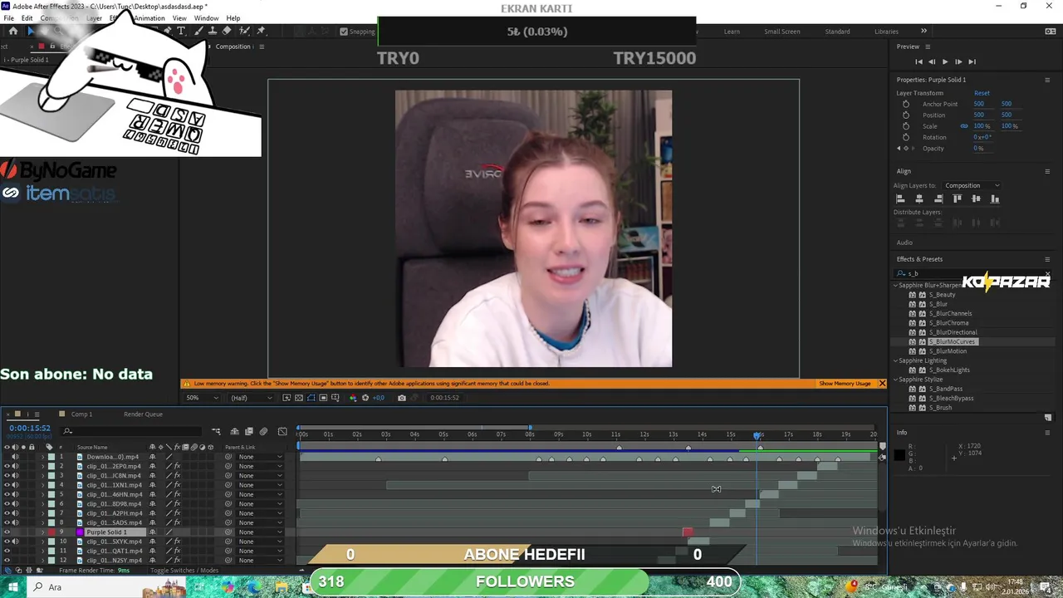Image resolution: width=1063 pixels, height=598 pixels.
Task: Align layers to top edge
Action: (x=958, y=199)
